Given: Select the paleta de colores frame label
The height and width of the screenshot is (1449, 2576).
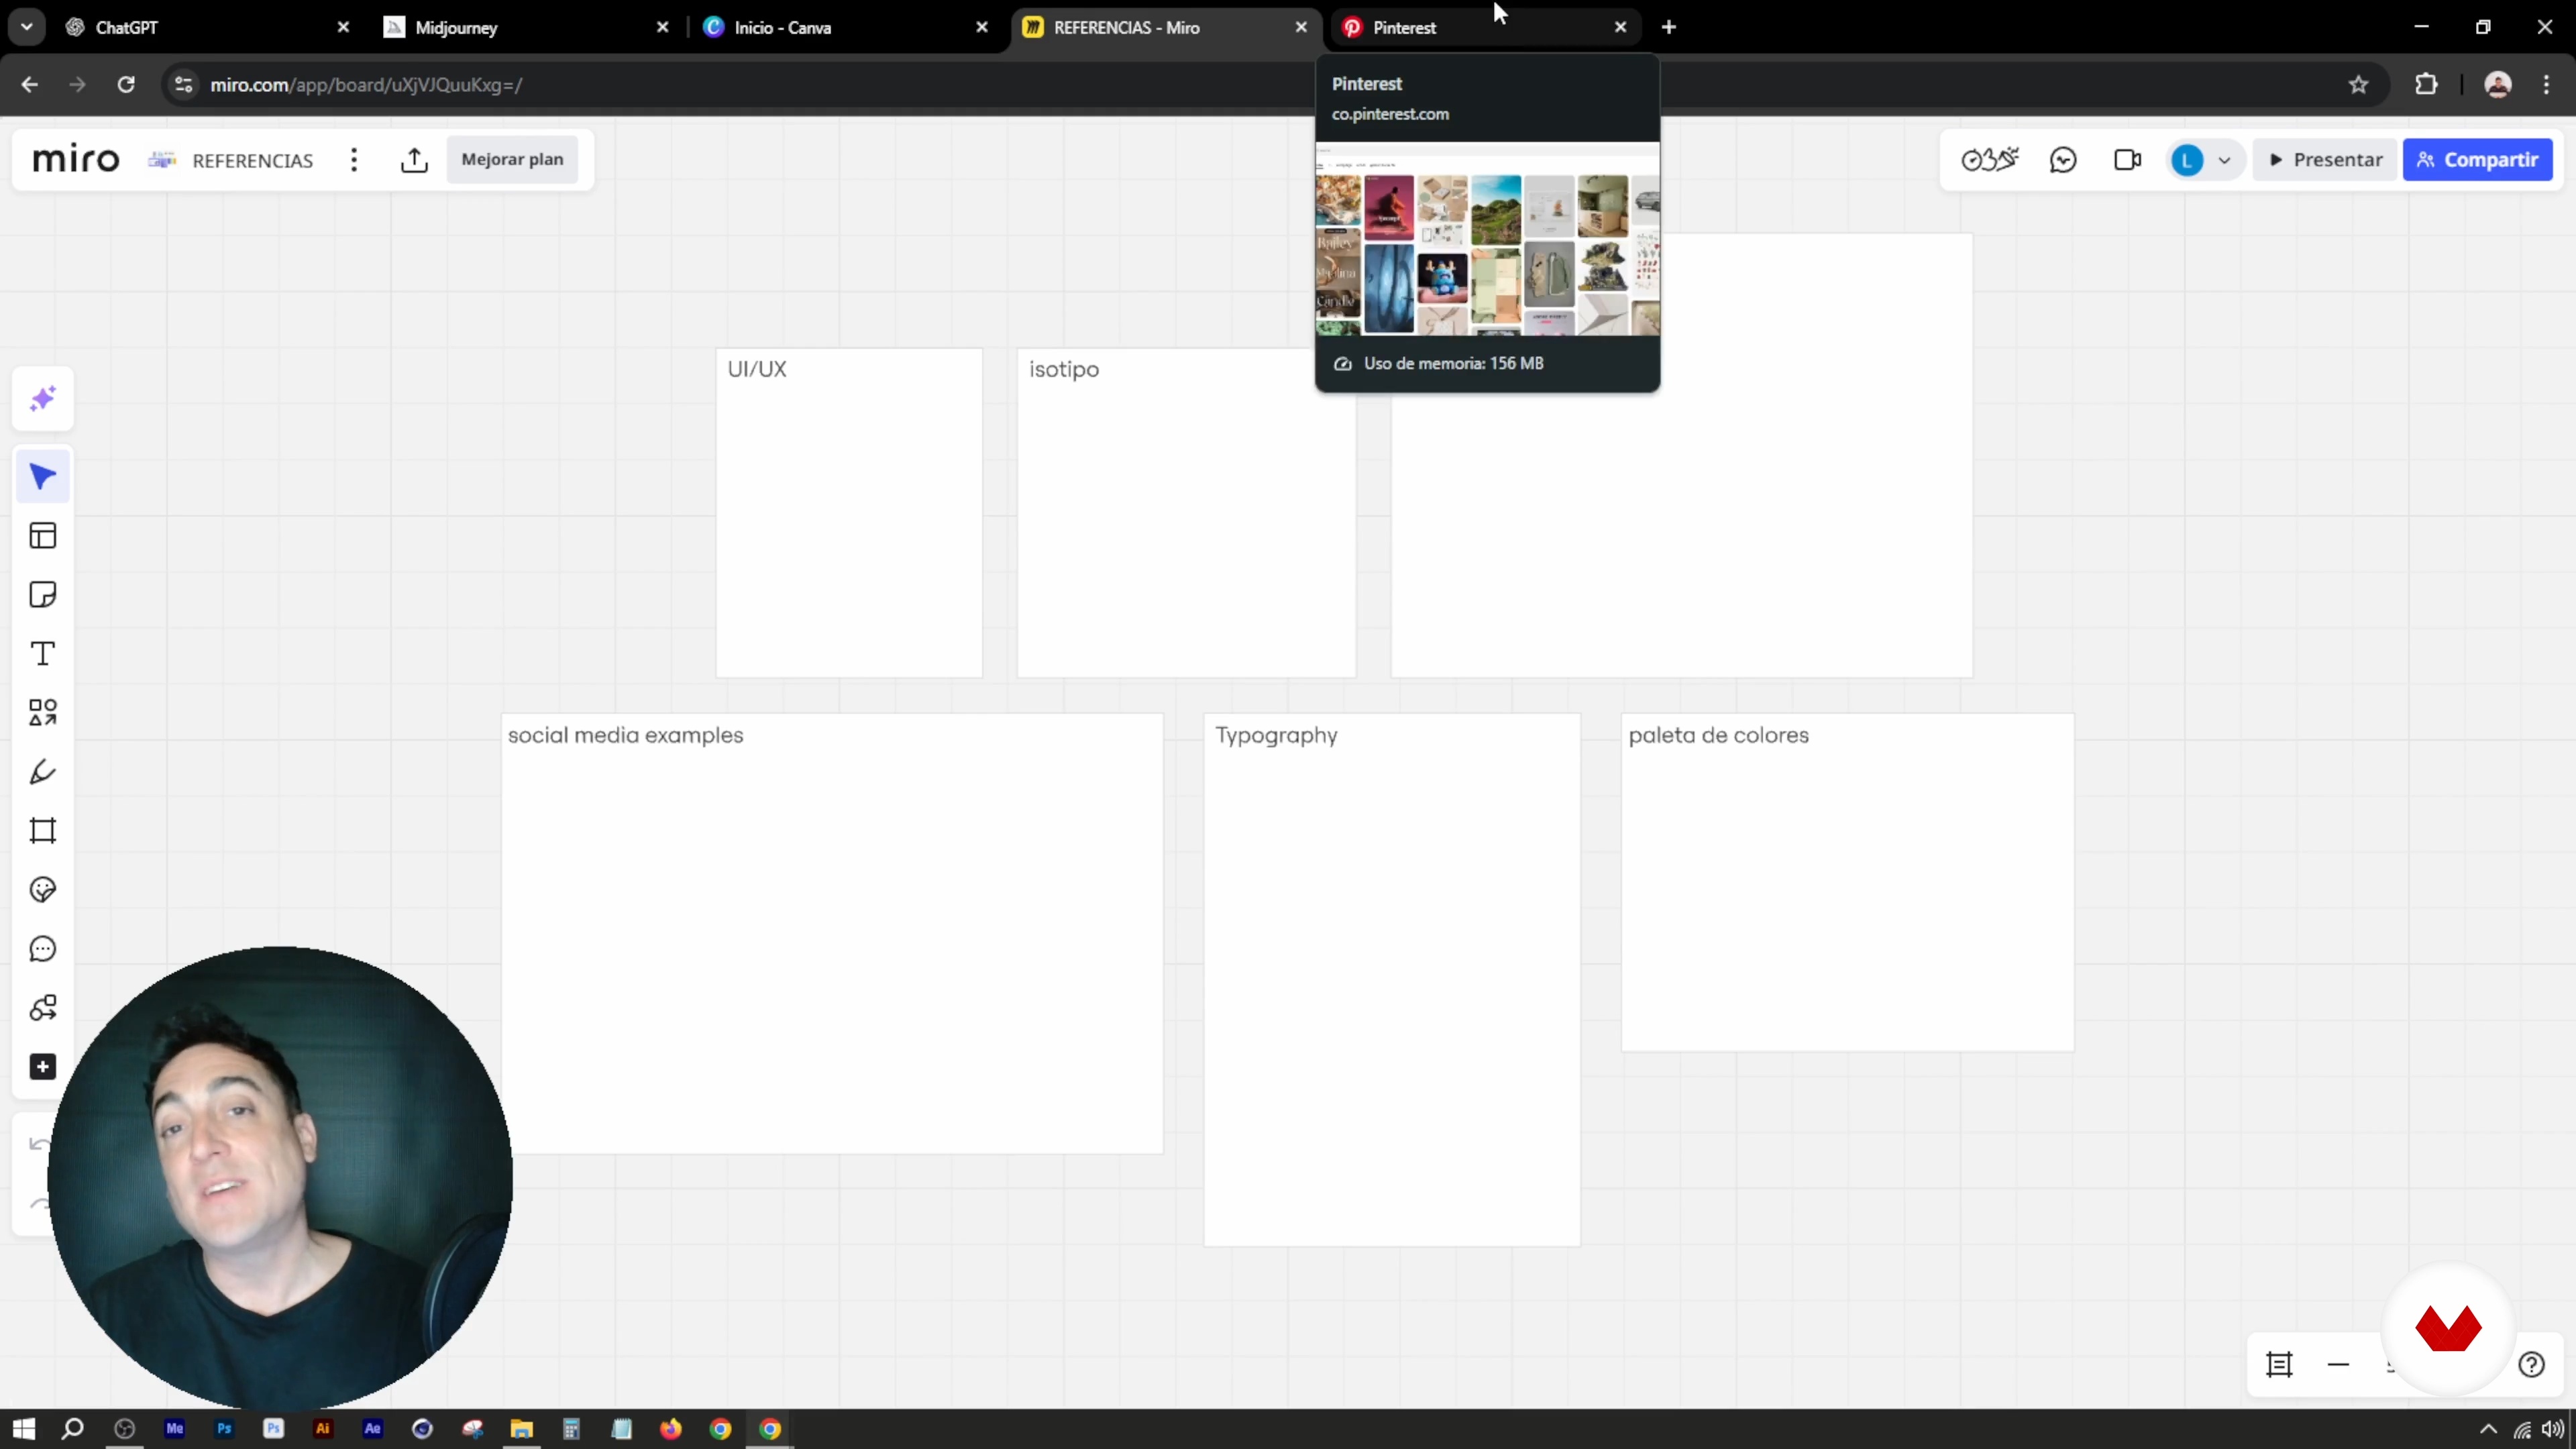Looking at the screenshot, I should point(1718,735).
